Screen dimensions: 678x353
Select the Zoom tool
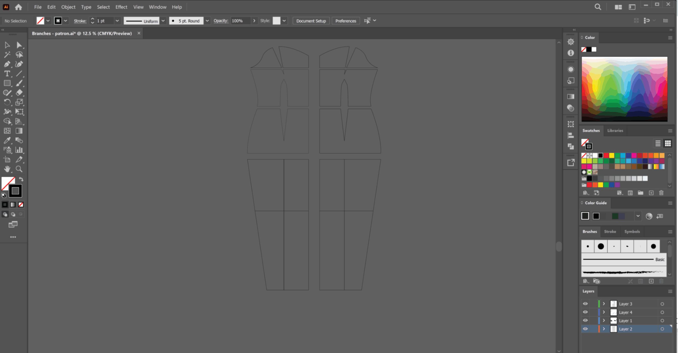(19, 169)
